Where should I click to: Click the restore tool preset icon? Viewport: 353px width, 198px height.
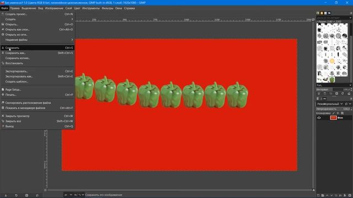click(x=16, y=196)
